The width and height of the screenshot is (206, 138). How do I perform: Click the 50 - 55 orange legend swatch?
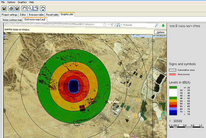(173, 101)
